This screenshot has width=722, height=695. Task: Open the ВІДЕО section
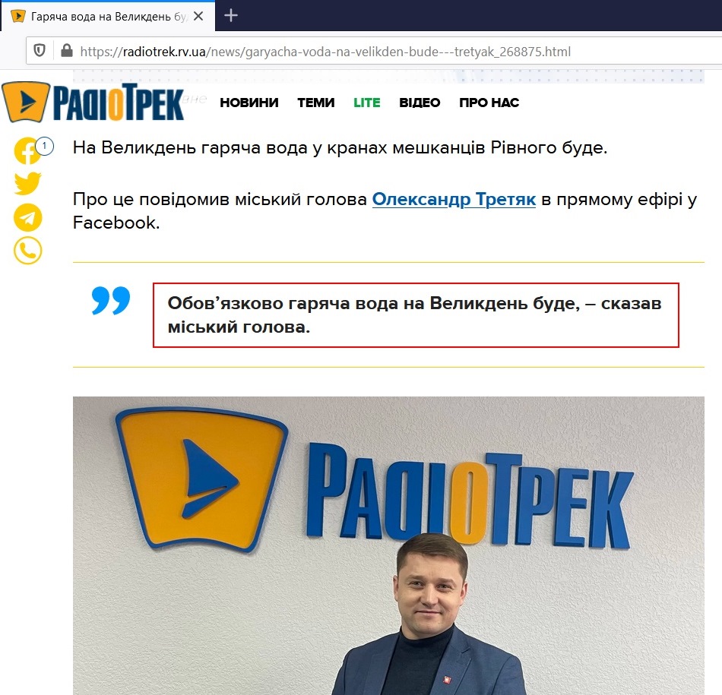(x=420, y=103)
